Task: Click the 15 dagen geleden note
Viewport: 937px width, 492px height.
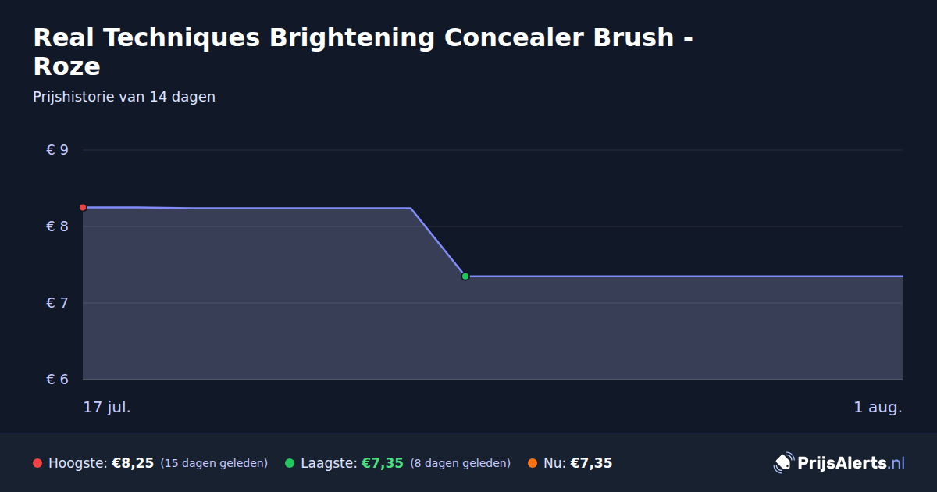Action: pos(214,463)
